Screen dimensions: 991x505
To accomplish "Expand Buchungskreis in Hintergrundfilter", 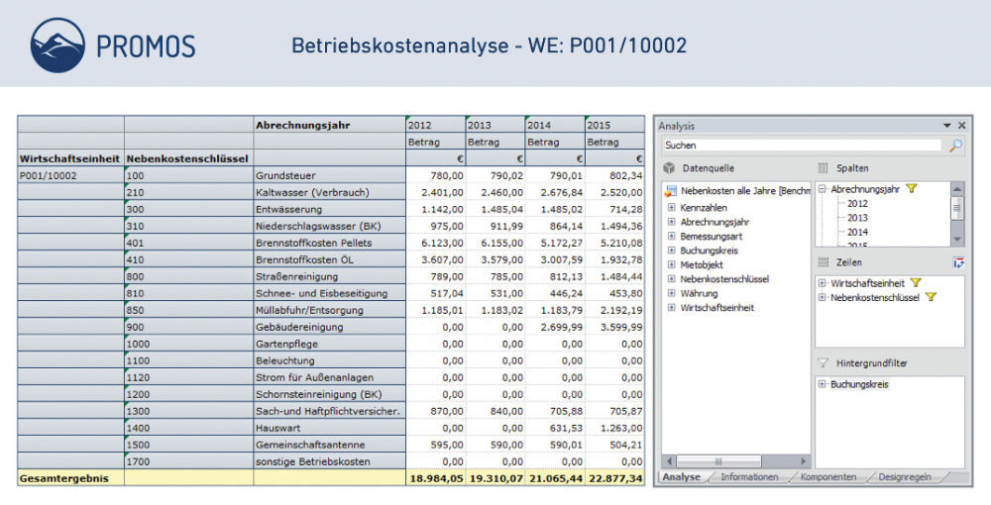I will 823,384.
